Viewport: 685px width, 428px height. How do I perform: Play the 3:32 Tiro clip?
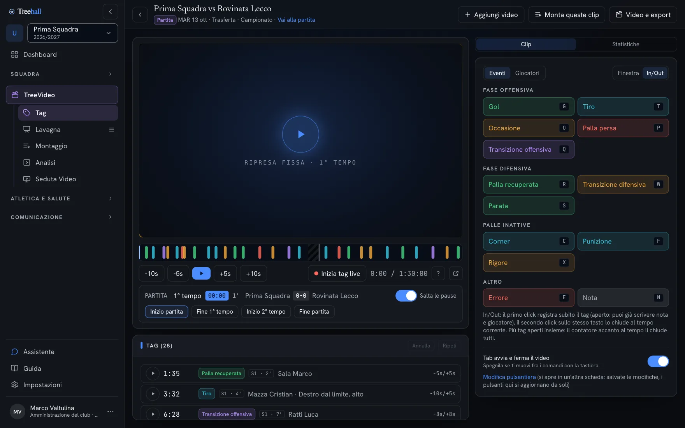point(153,394)
